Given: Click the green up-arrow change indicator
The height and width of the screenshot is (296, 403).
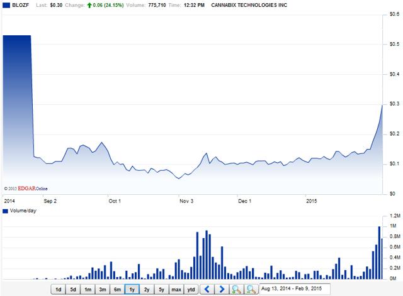Looking at the screenshot, I should (x=89, y=5).
